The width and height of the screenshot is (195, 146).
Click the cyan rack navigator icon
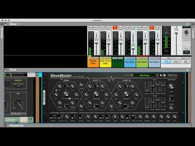click(x=37, y=74)
